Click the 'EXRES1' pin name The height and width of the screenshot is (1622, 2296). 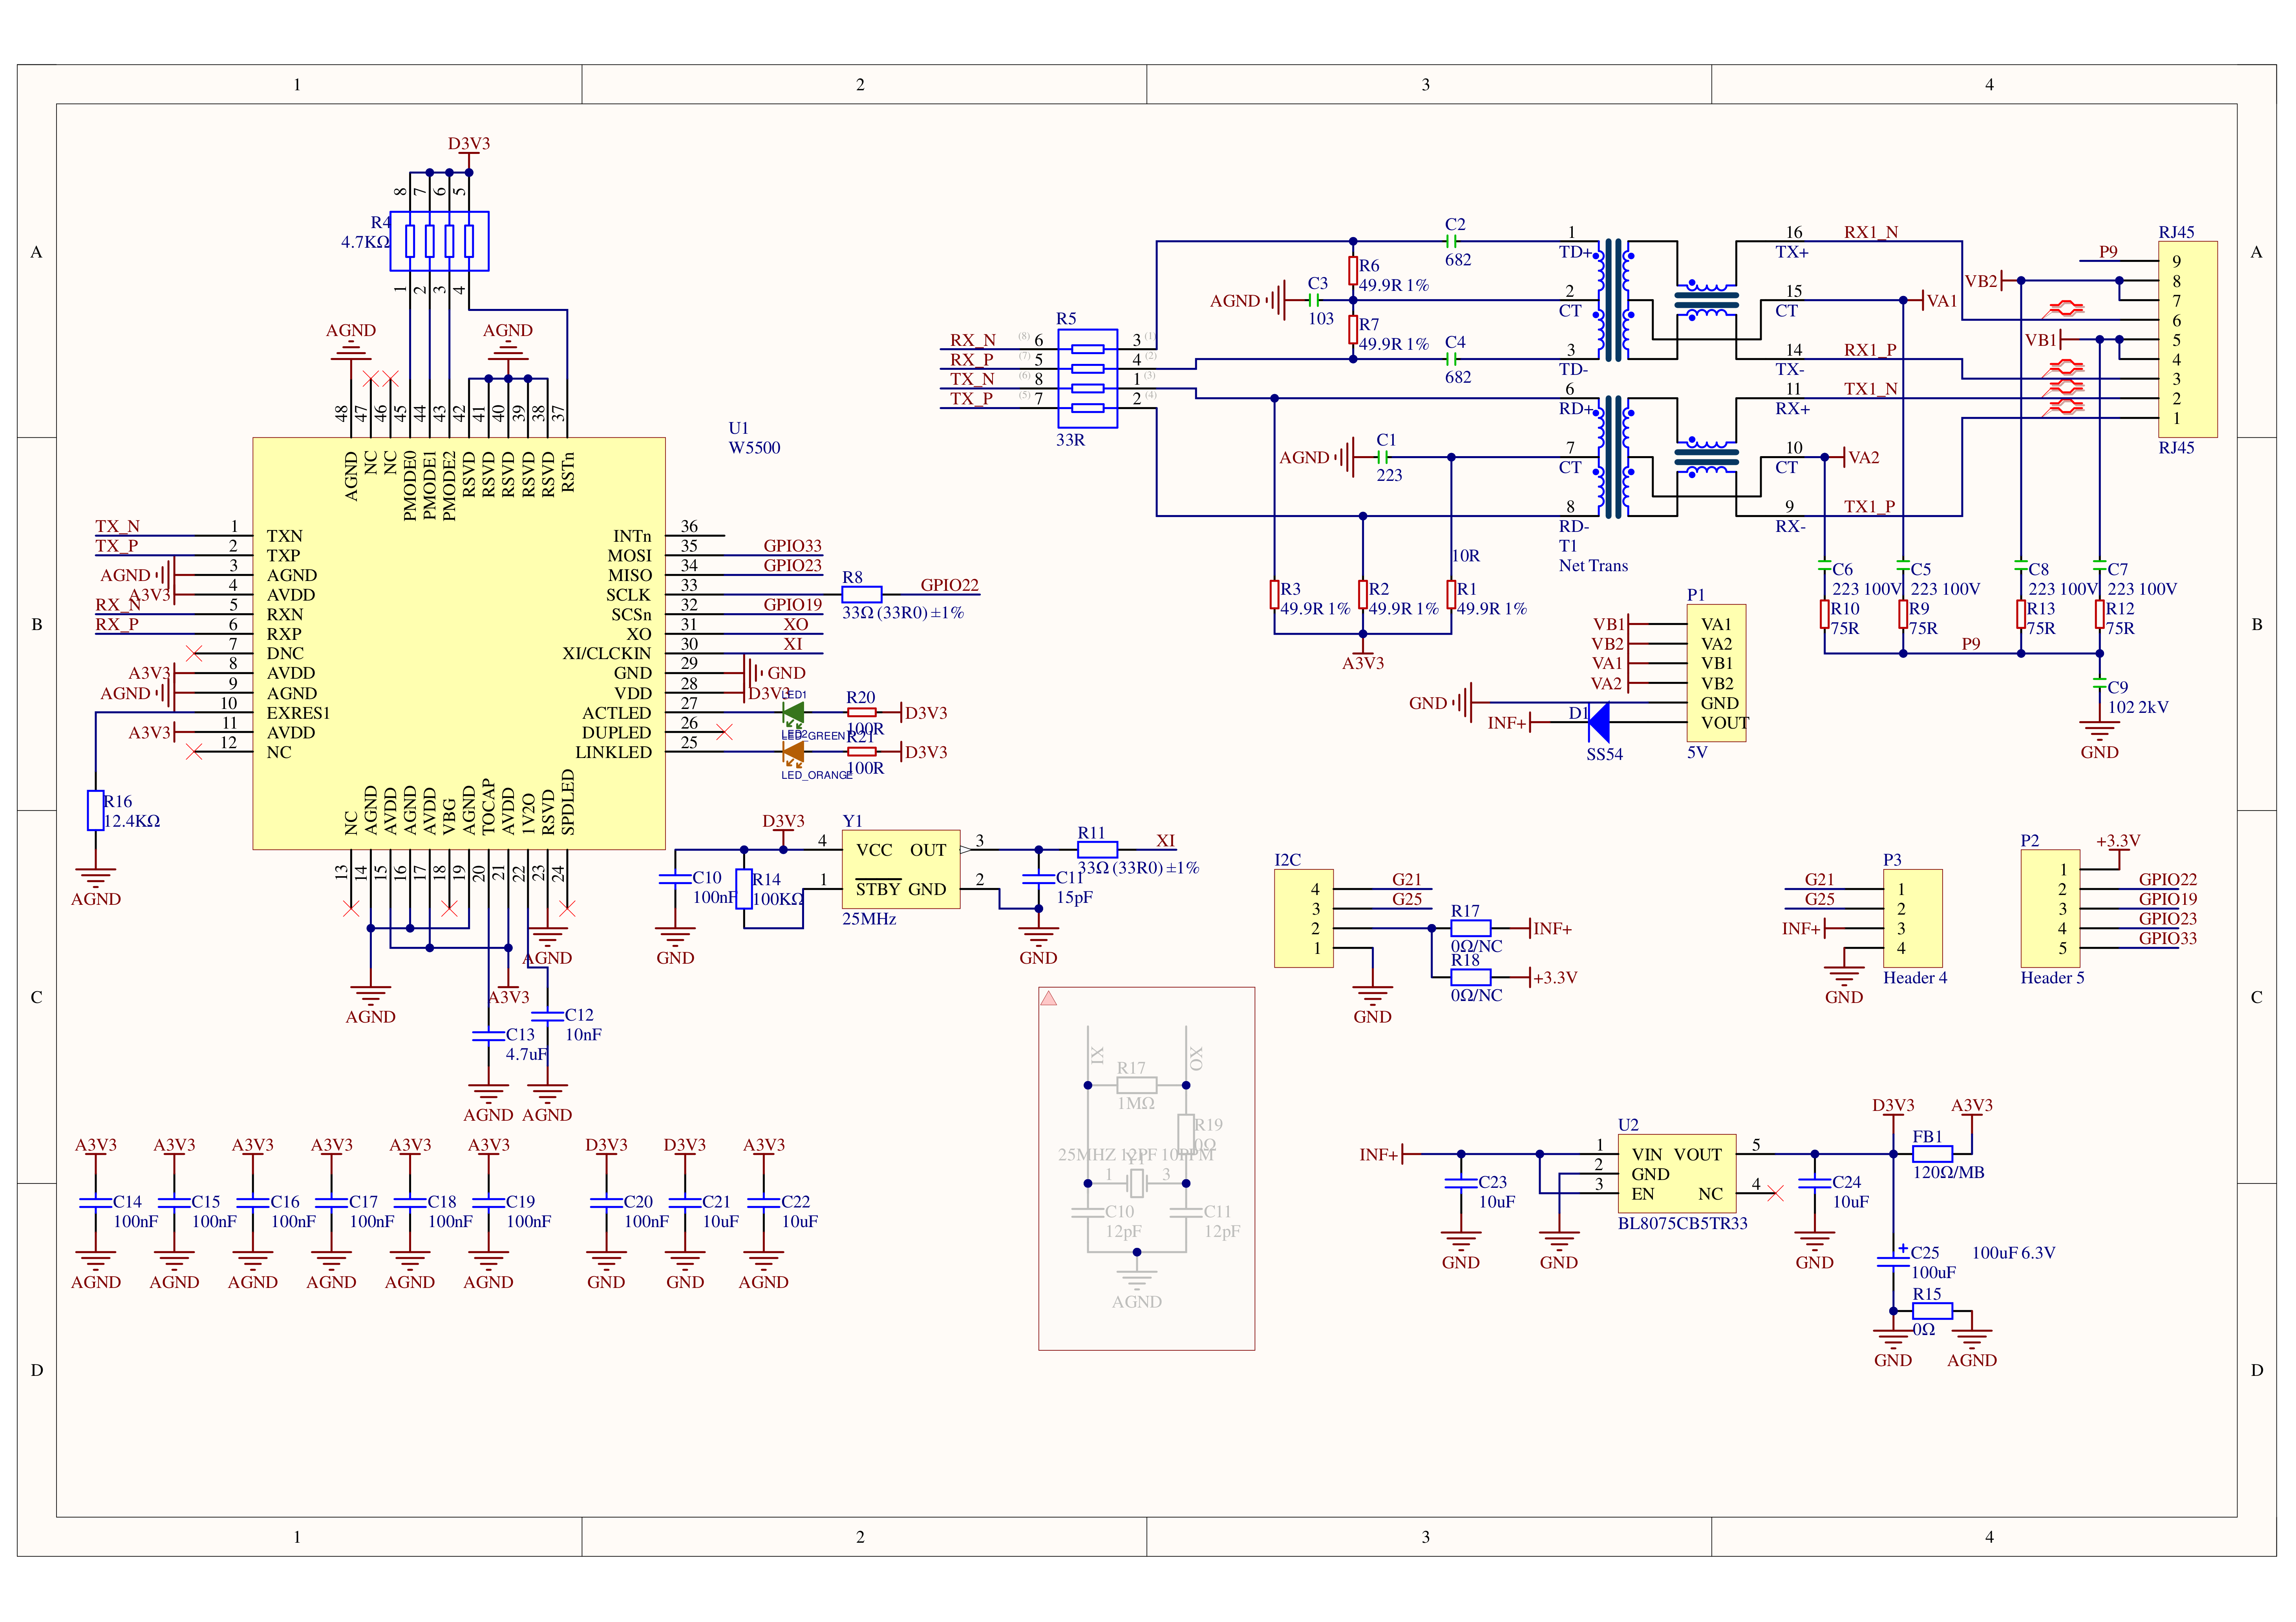[298, 713]
